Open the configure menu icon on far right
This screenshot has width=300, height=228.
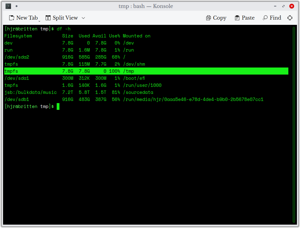coord(290,18)
